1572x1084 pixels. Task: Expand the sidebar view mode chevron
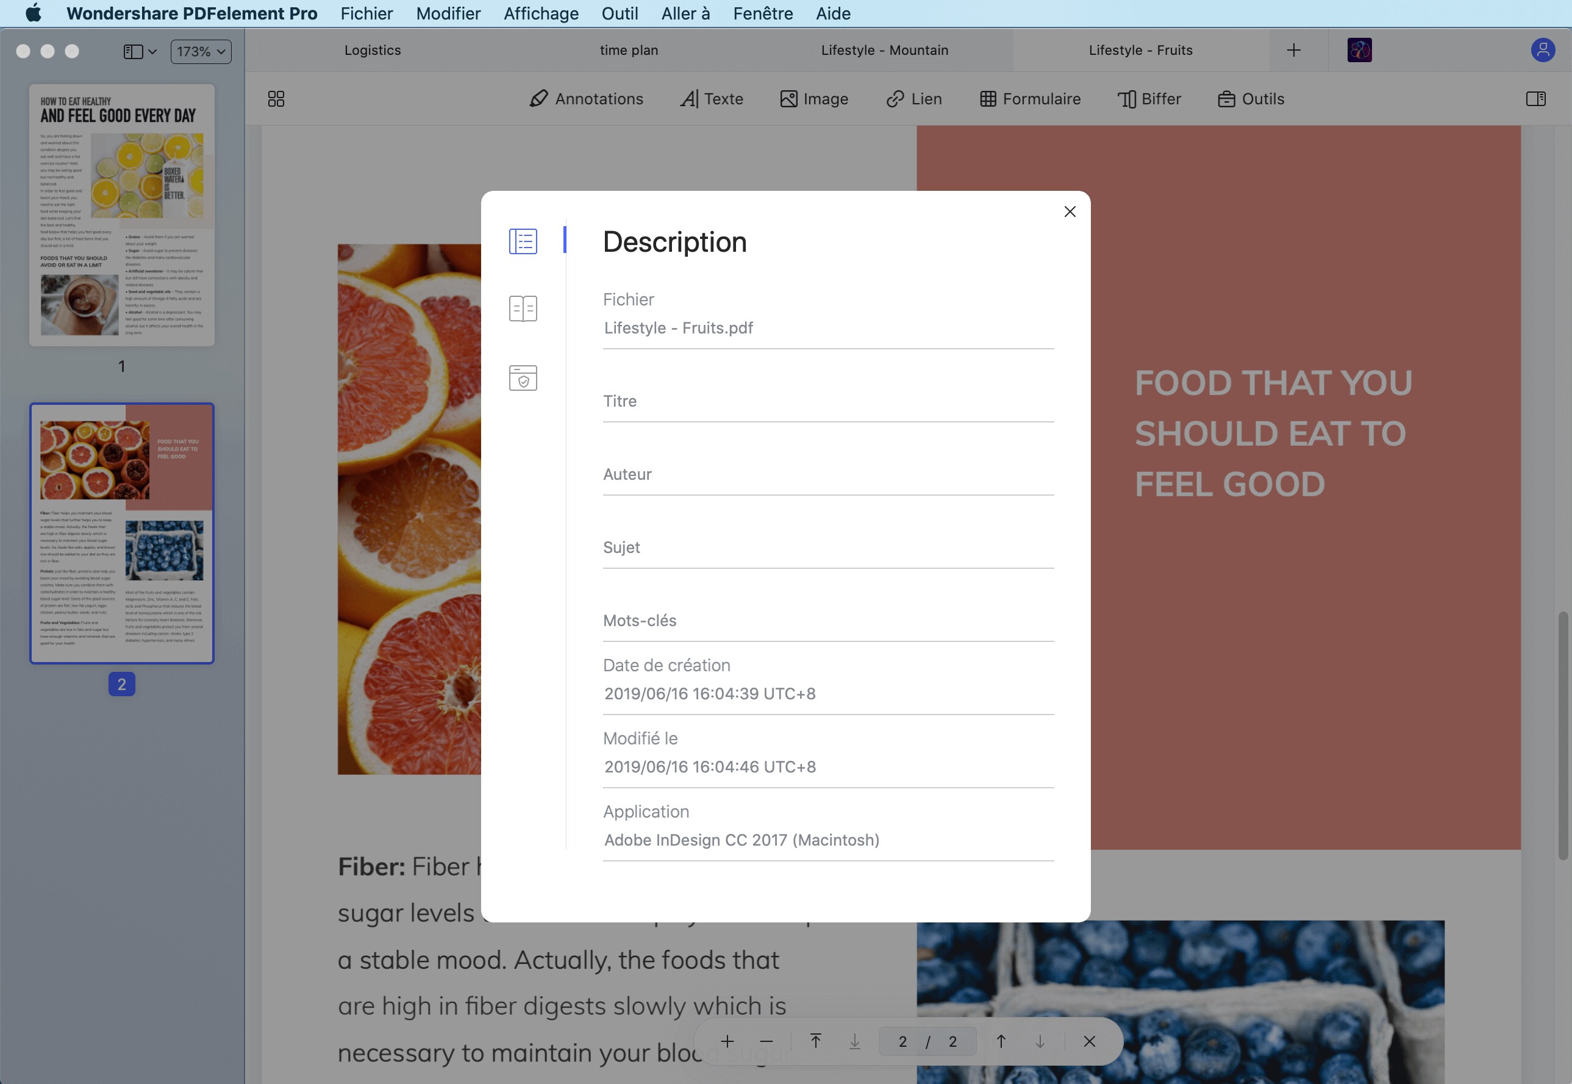154,51
